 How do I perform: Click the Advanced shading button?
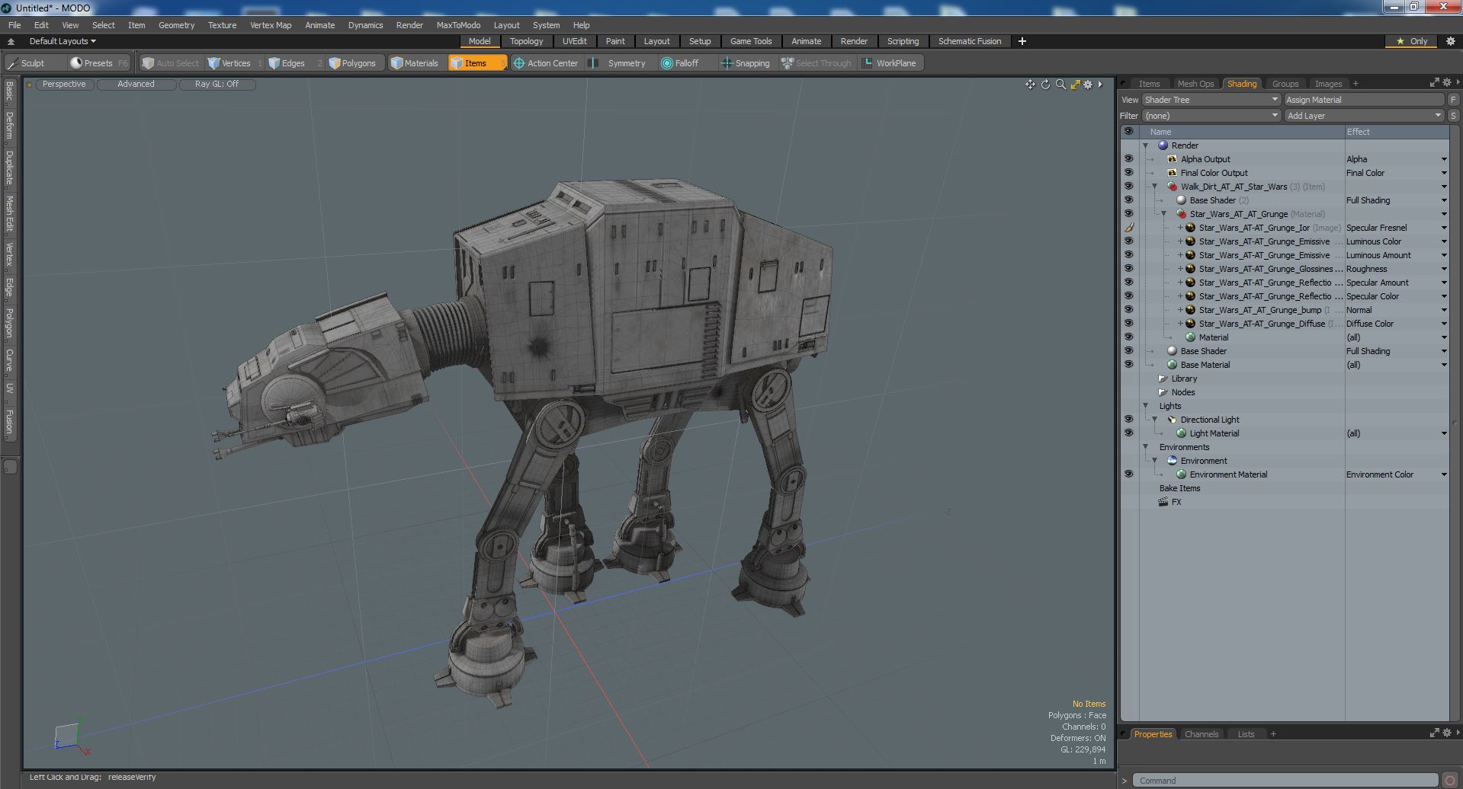136,85
